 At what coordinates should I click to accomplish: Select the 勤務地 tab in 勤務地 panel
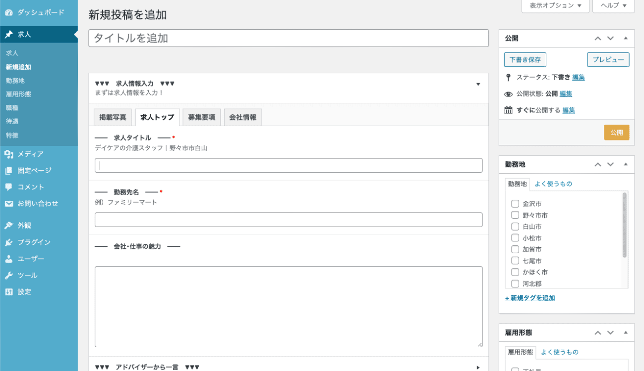click(518, 184)
